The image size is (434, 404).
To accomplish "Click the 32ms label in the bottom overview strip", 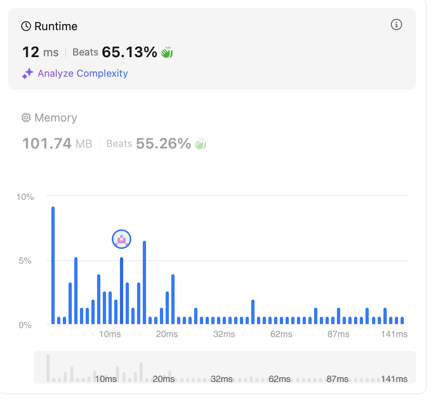I will point(221,379).
